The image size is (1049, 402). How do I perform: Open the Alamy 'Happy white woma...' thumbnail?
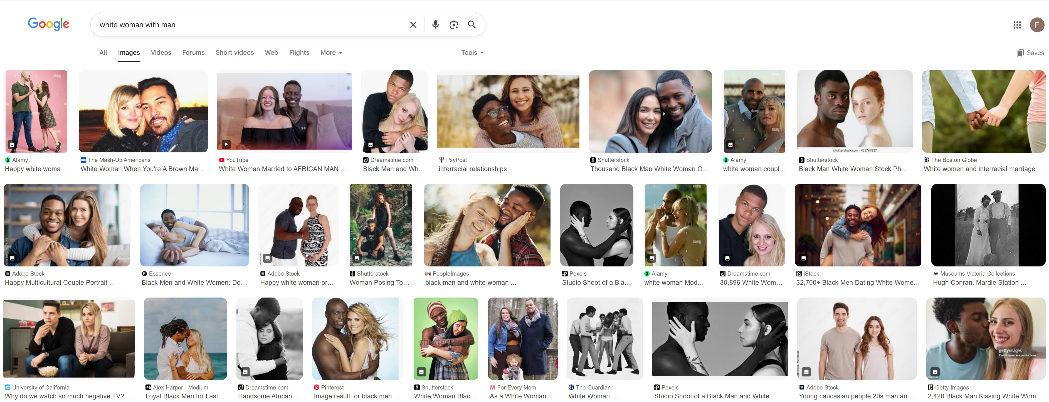pyautogui.click(x=36, y=111)
